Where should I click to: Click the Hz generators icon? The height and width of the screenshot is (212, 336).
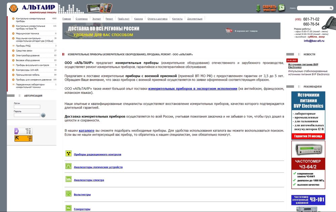click(x=68, y=208)
